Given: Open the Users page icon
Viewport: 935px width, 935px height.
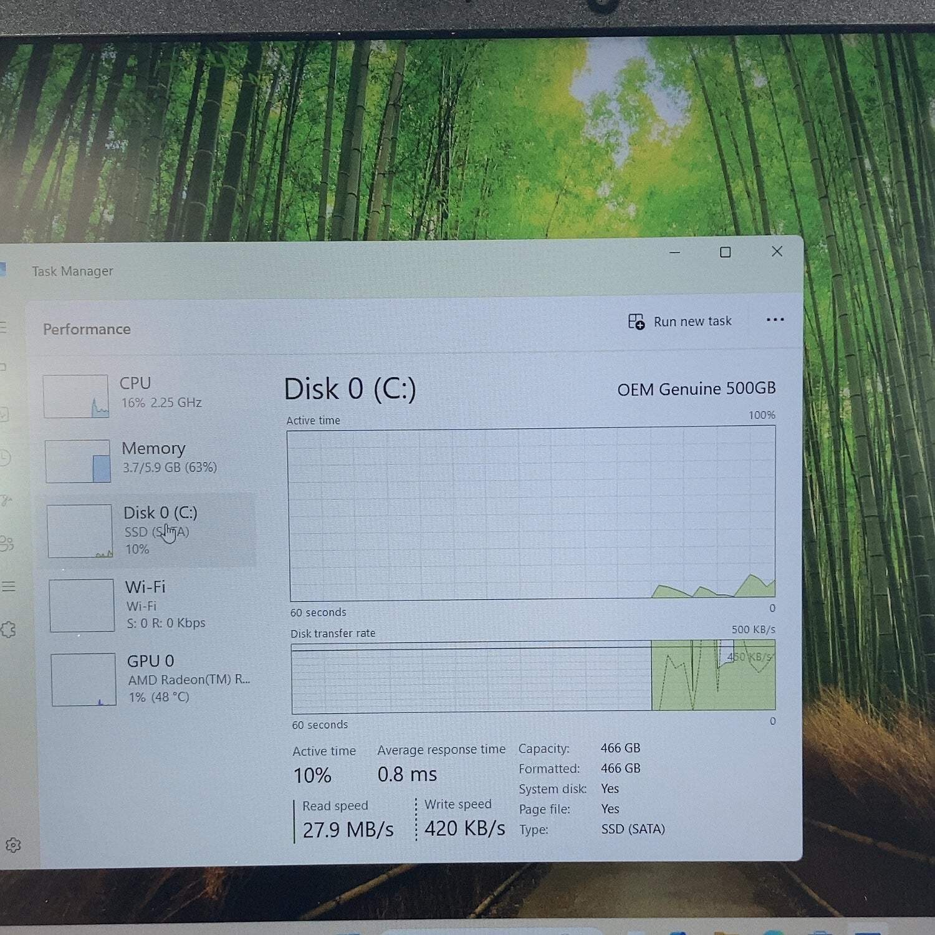Looking at the screenshot, I should pos(6,544).
